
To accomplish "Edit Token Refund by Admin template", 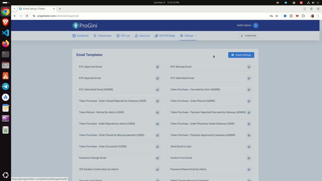I will pyautogui.click(x=157, y=112).
